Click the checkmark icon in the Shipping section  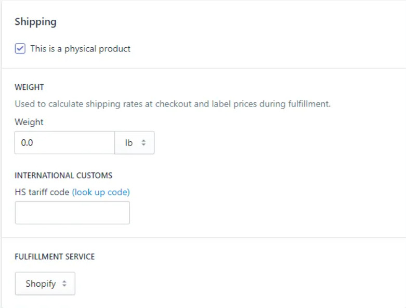[x=20, y=49]
